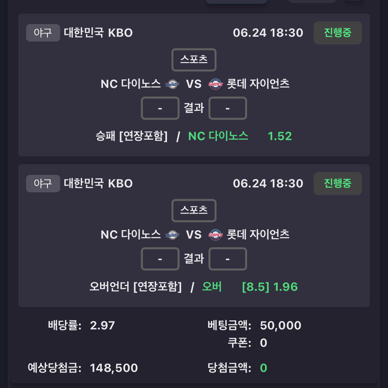Screen dimensions: 388x388
Task: Click the [8.5] 1.96 odds value
Action: (x=270, y=287)
